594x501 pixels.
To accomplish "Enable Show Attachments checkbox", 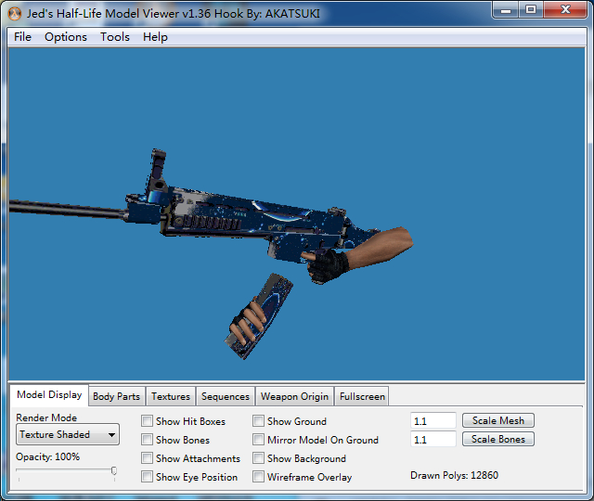I will pyautogui.click(x=147, y=458).
